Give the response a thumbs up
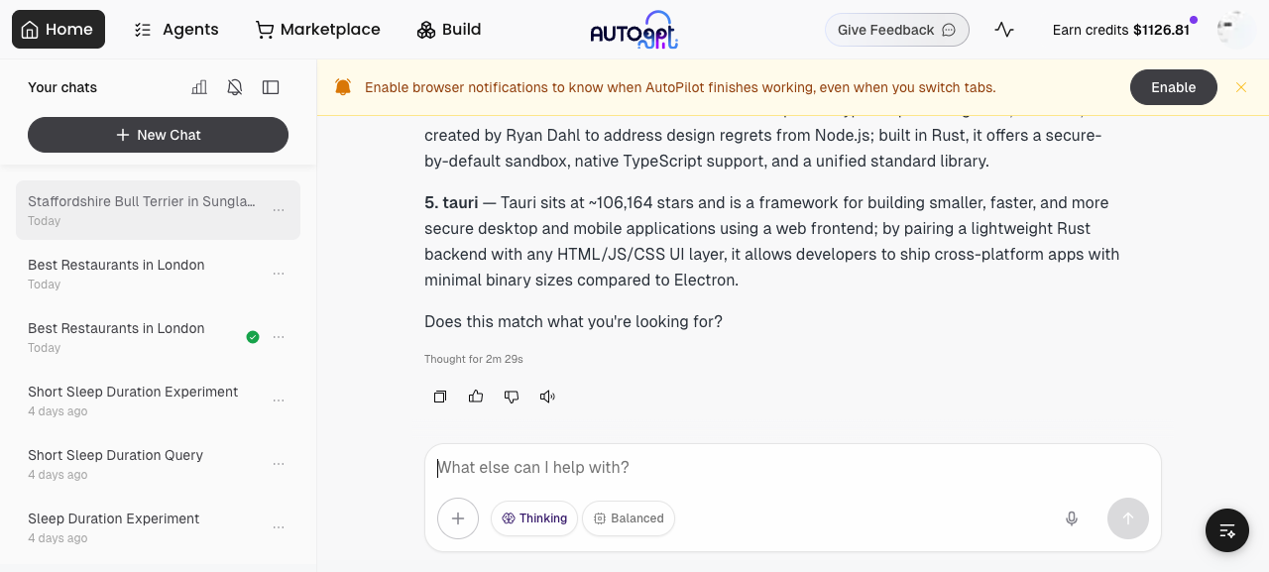 pyautogui.click(x=476, y=397)
